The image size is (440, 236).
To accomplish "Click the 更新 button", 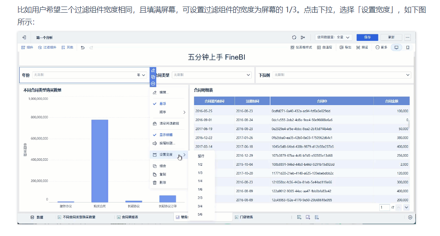I will tap(391, 37).
